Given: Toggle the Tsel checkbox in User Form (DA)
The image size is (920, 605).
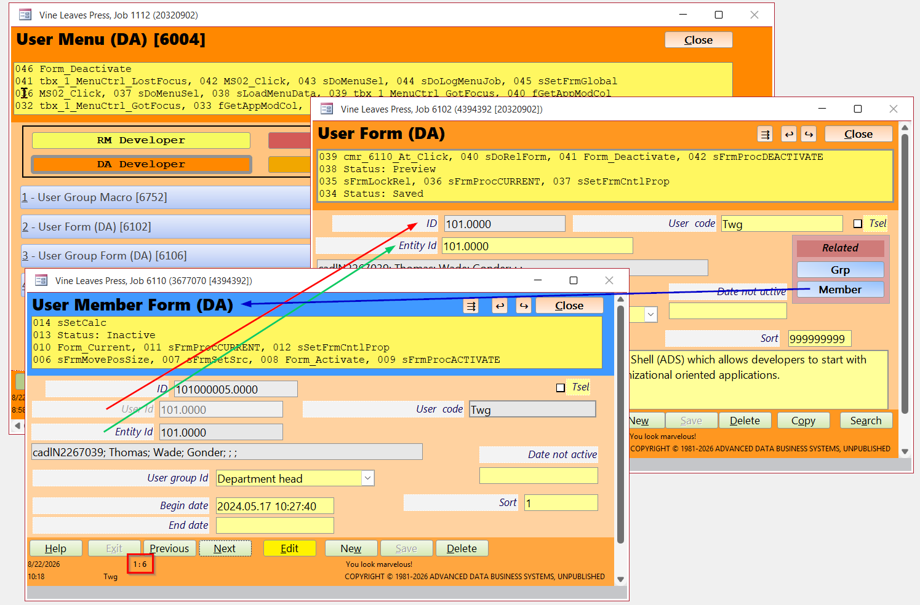Looking at the screenshot, I should coord(858,224).
